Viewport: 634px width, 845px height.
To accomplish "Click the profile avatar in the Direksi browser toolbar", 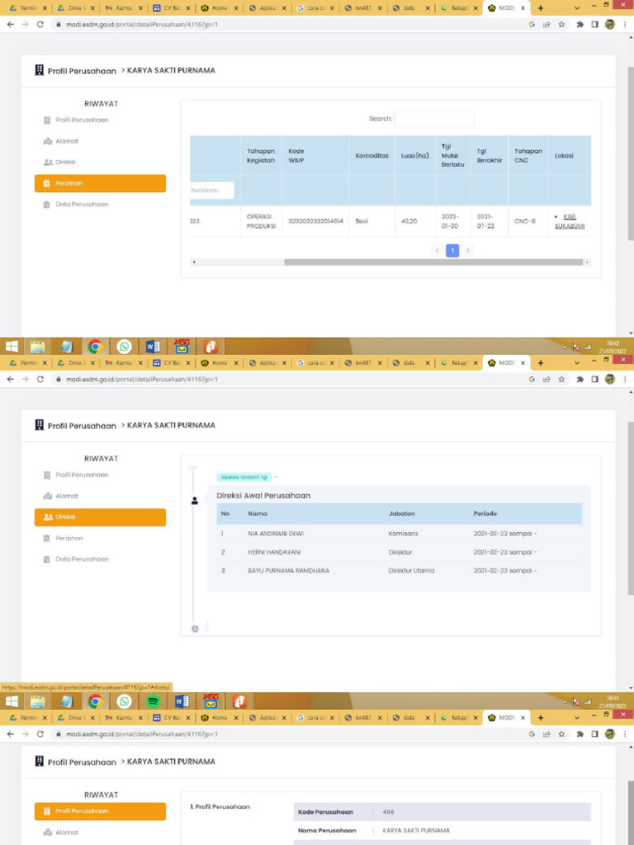I will pyautogui.click(x=610, y=379).
